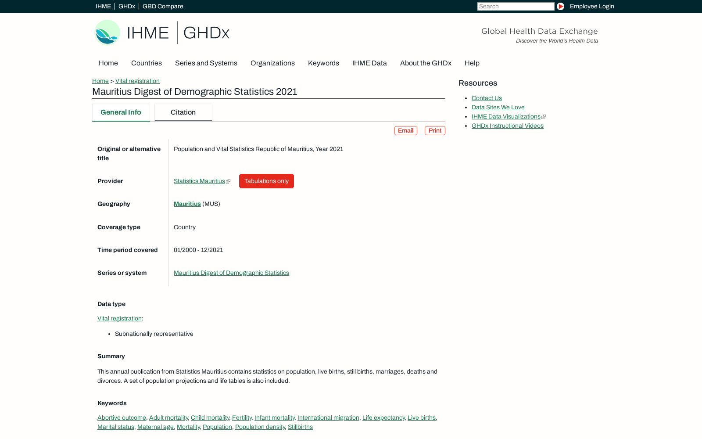This screenshot has width=702, height=439.
Task: Click the external link icon after IHME Data Visualizations
Action: [544, 117]
